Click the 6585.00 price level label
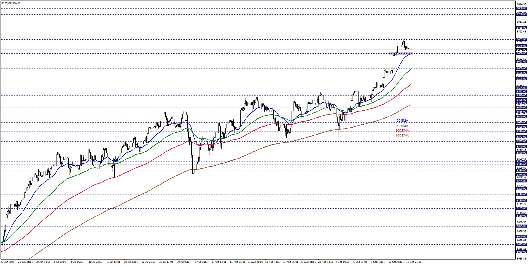This screenshot has height=265, width=528. [x=521, y=73]
